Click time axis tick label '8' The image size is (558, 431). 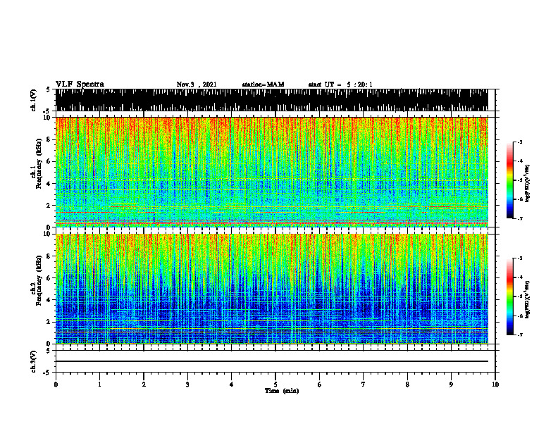[x=407, y=384]
